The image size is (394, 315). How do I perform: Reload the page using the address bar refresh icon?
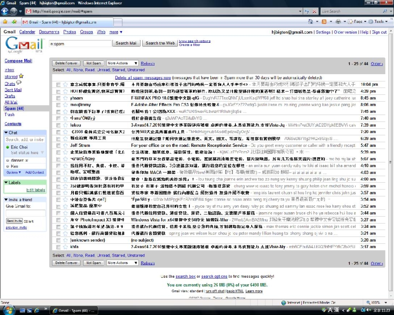(307, 11)
